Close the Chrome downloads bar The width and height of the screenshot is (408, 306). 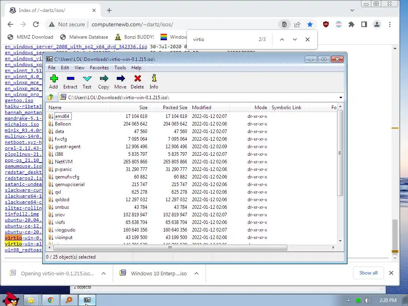[391, 273]
